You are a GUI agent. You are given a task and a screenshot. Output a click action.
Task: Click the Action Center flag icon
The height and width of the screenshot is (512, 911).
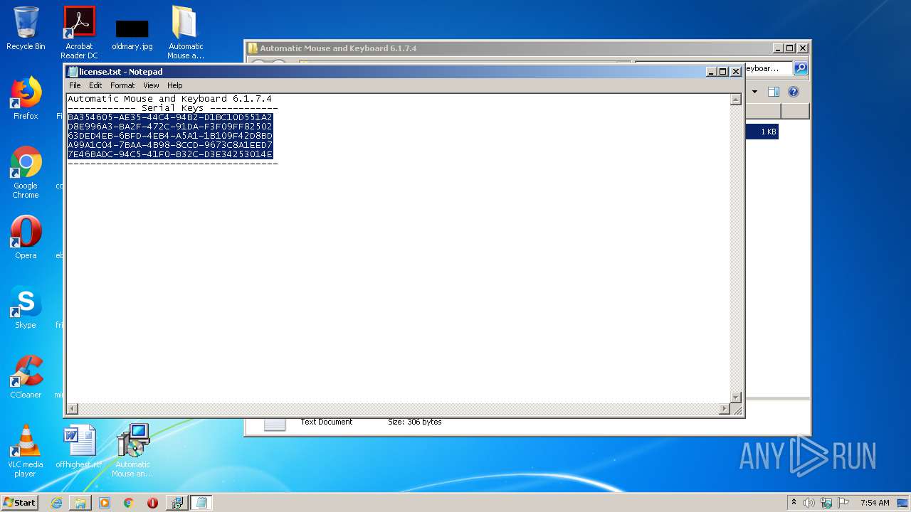(844, 503)
